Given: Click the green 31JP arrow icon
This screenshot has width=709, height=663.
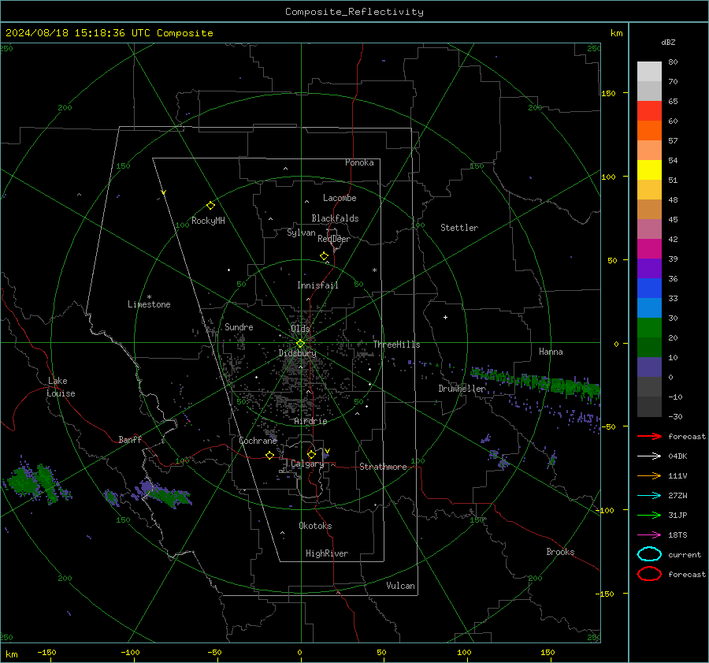Looking at the screenshot, I should pos(649,515).
